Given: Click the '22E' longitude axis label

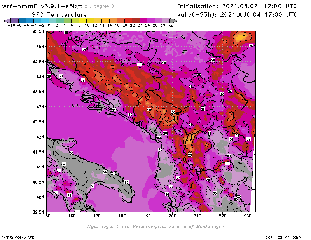Looking at the screenshot, I should click(222, 216).
